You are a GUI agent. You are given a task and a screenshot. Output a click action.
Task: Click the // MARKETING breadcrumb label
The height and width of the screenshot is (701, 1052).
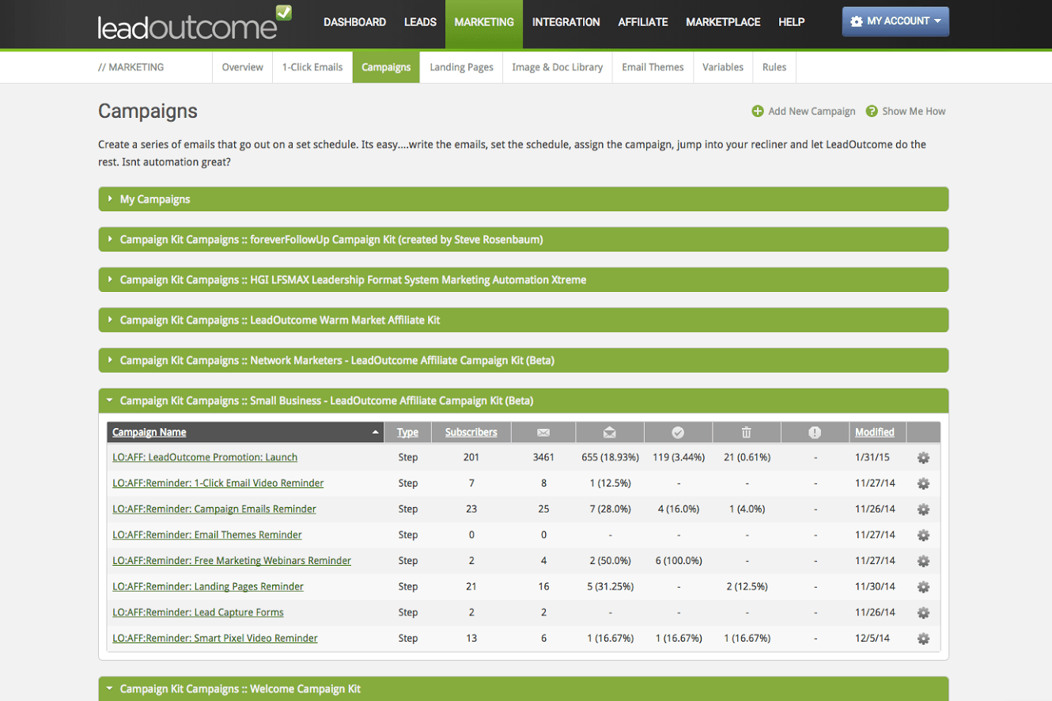tap(131, 67)
